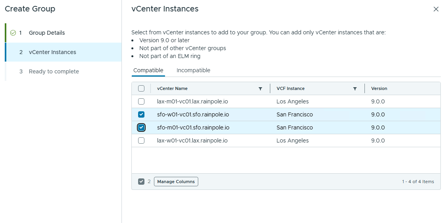Jump to step 3 Ready to complete
Viewport: 444px width, 223px height.
pyautogui.click(x=54, y=71)
